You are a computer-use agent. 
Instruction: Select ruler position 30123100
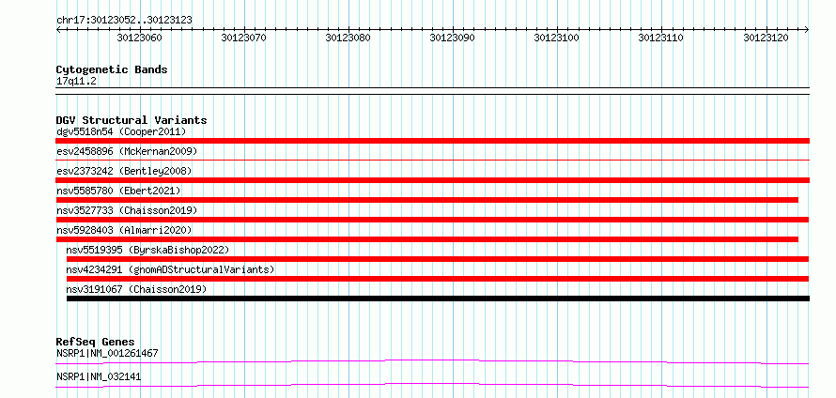click(x=557, y=38)
